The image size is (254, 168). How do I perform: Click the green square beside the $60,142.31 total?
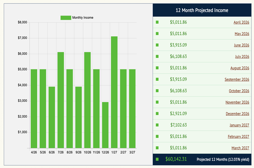pos(157,159)
